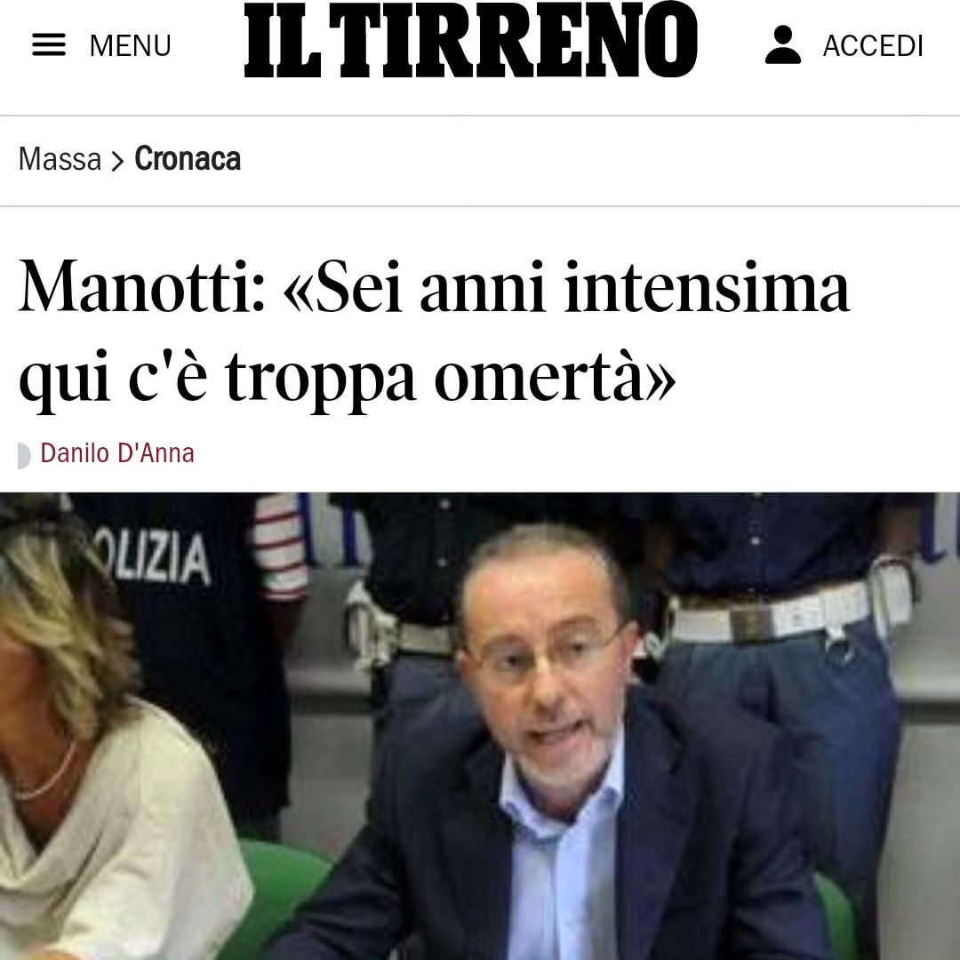
Task: Sign in with the ACCEDI link
Action: pyautogui.click(x=873, y=46)
